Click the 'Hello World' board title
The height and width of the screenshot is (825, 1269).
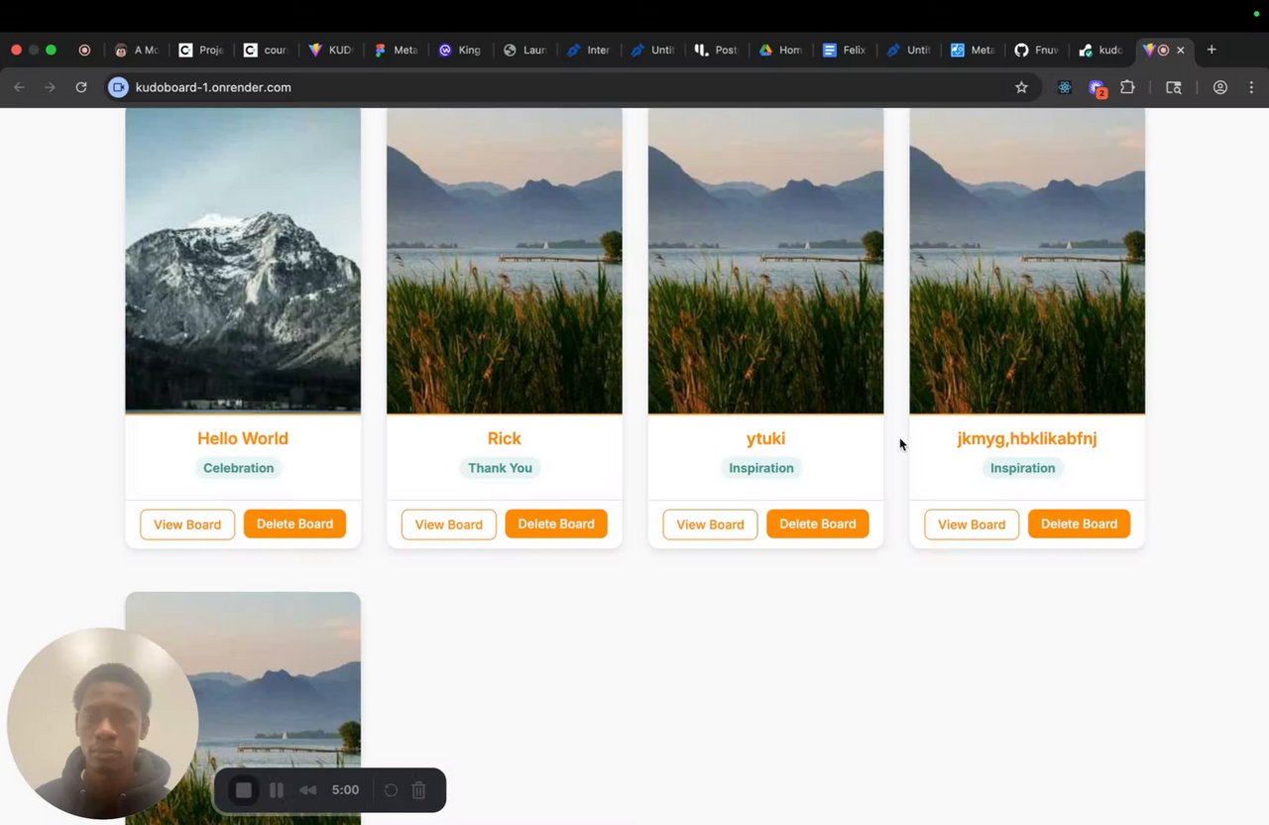(243, 438)
